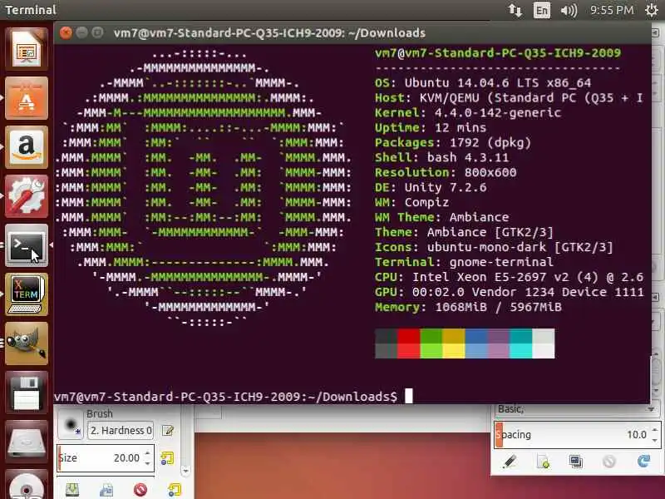Click the green vm7@vm7-Standard-PC hostname header
The image size is (665, 499).
pos(497,53)
